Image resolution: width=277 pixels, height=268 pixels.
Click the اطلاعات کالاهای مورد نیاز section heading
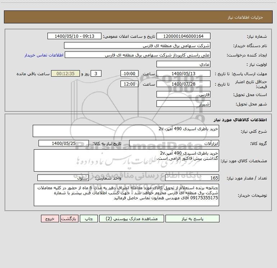point(240,120)
